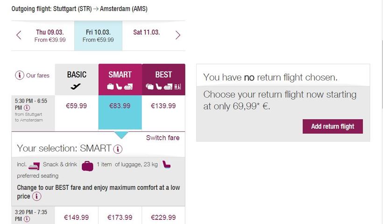
Task: Pick the €149.99 BASIC fare at 3:20 PM
Action: coord(77,217)
